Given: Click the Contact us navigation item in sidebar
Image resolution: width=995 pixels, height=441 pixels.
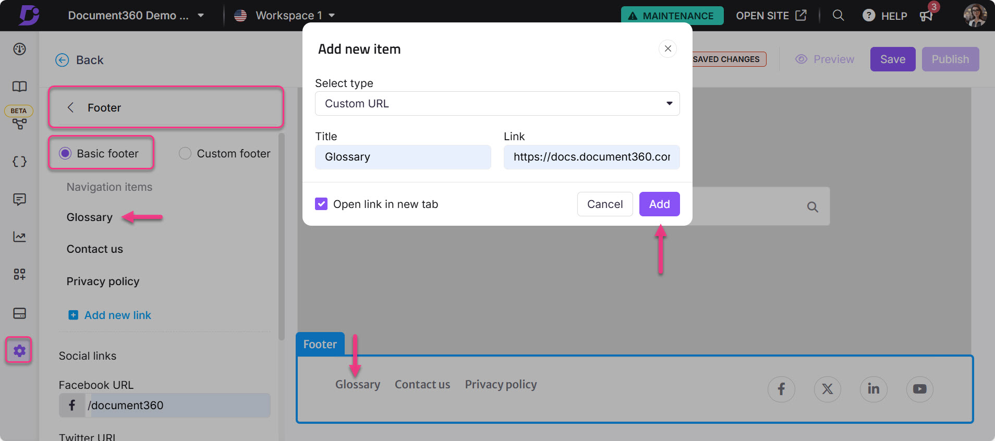Looking at the screenshot, I should click(95, 249).
